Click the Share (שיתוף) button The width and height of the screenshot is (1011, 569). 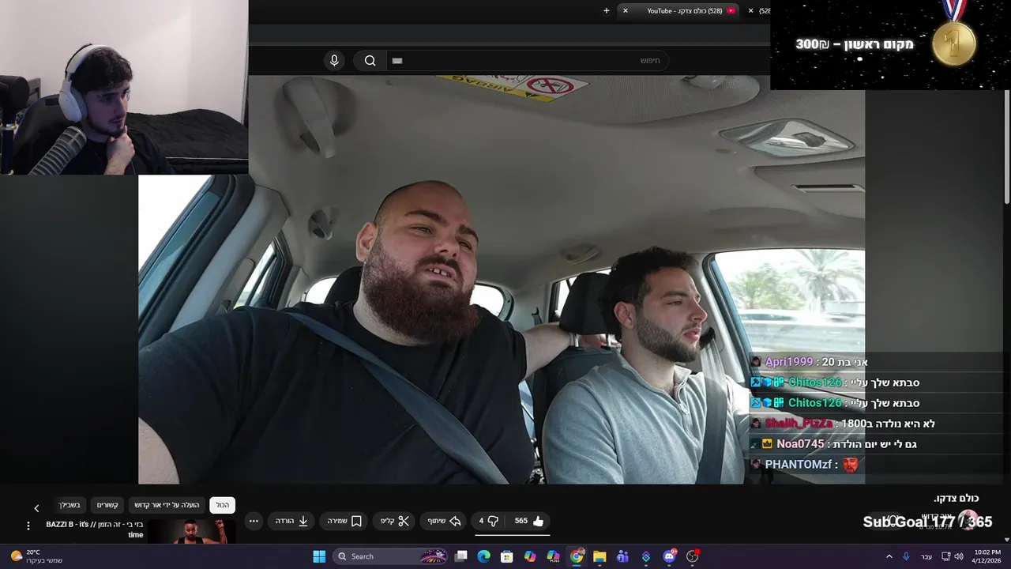[444, 521]
